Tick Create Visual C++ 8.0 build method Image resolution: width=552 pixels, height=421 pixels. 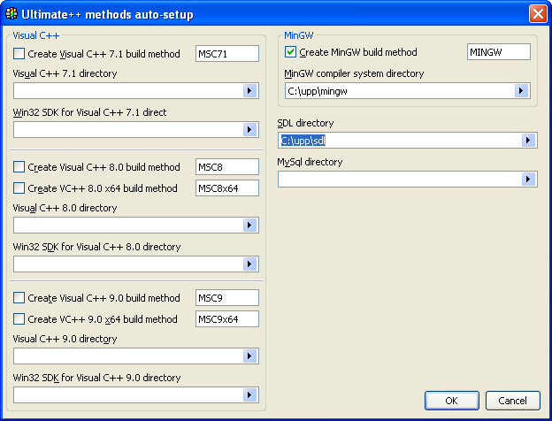tap(19, 167)
